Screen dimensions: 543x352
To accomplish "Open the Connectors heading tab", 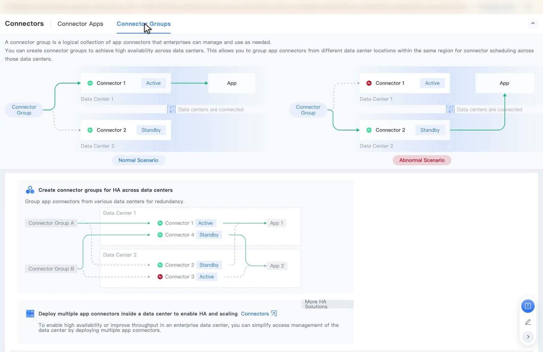I will pyautogui.click(x=24, y=23).
